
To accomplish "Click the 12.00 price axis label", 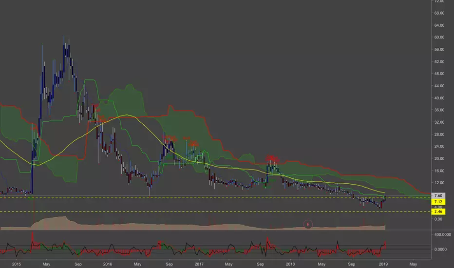I will tap(439, 183).
